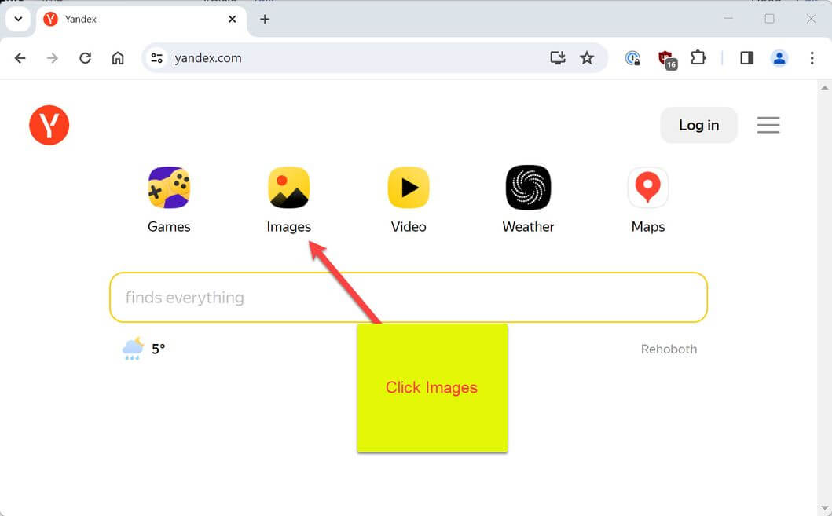Click the Video label text

[409, 227]
